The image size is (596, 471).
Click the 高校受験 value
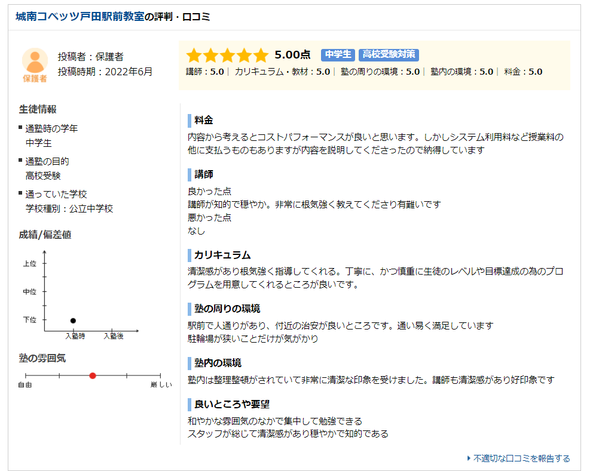[43, 176]
